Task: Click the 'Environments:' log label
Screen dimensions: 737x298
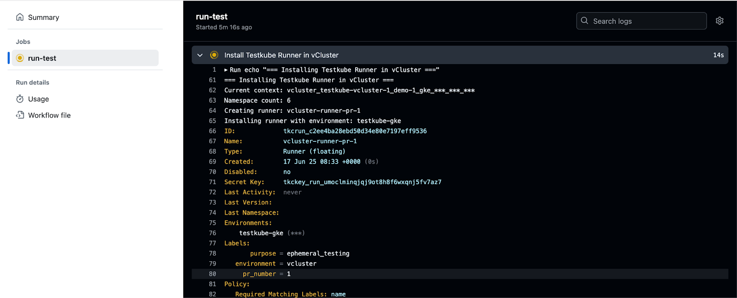Action: 248,222
